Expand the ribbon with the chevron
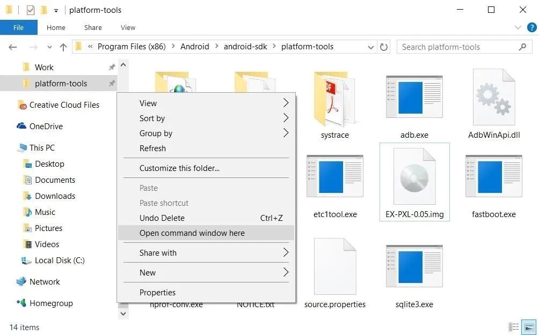 coord(518,27)
